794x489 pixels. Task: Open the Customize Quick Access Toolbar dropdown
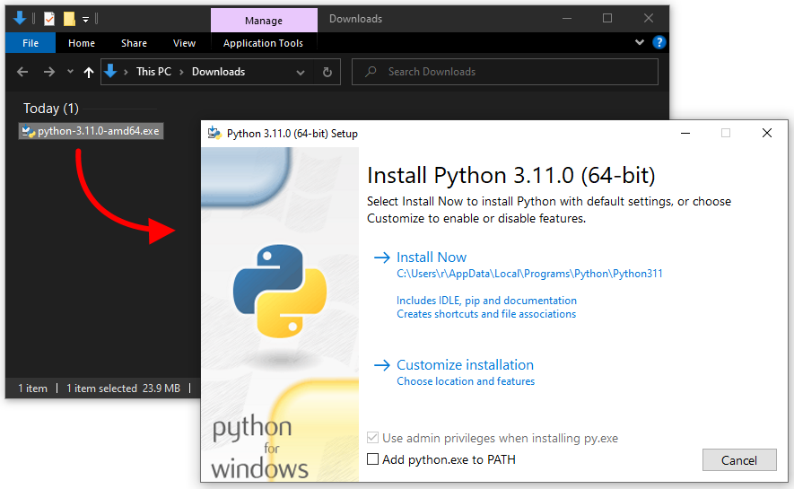click(85, 20)
